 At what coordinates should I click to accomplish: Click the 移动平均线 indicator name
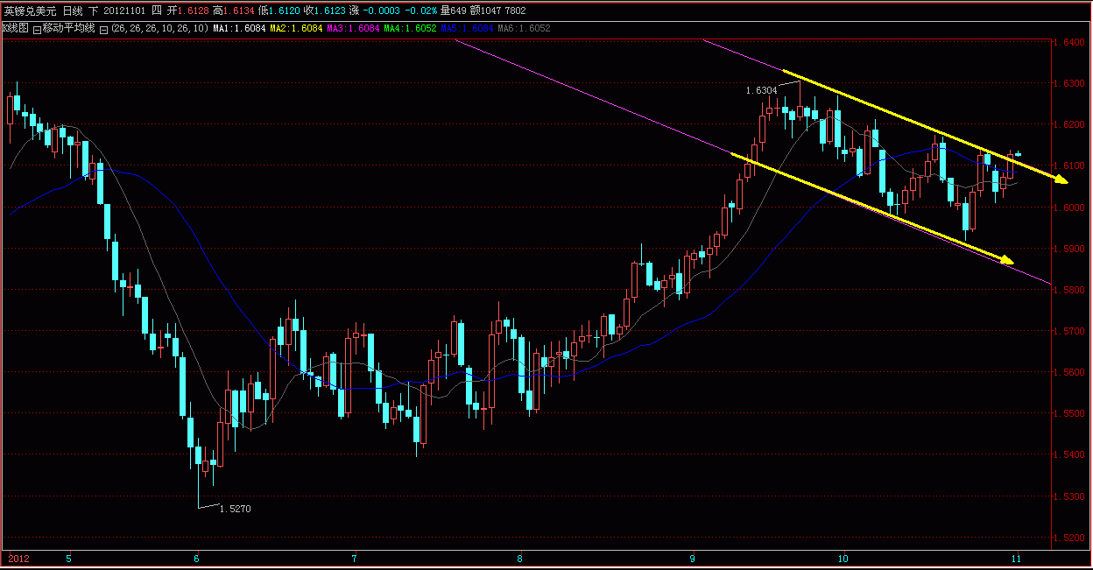67,29
